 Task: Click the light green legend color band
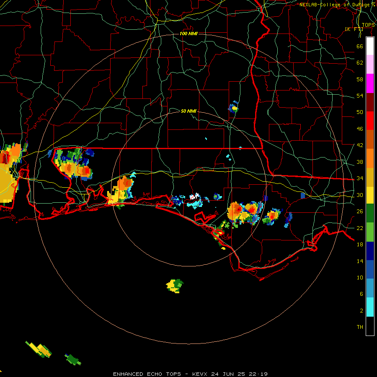click(370, 232)
